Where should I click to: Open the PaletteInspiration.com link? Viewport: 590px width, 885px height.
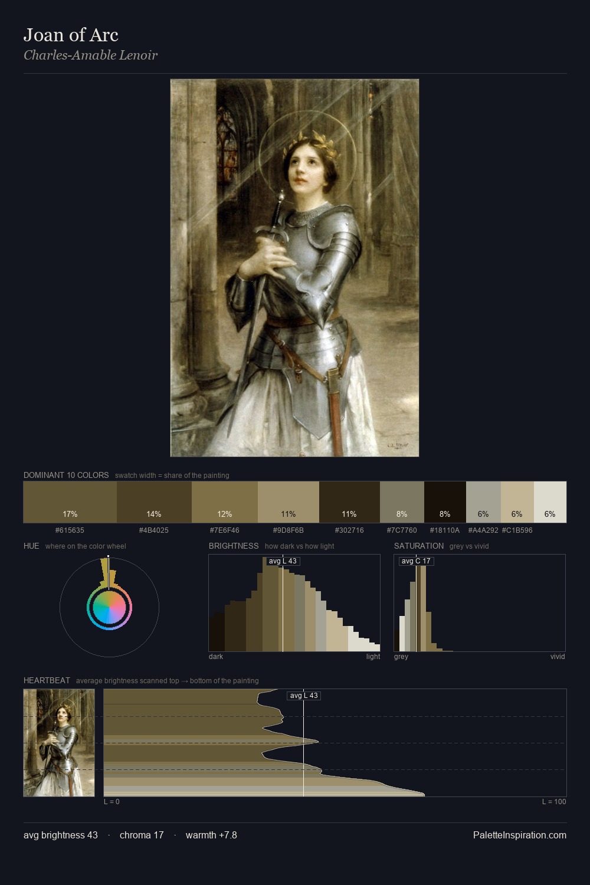[x=520, y=835]
